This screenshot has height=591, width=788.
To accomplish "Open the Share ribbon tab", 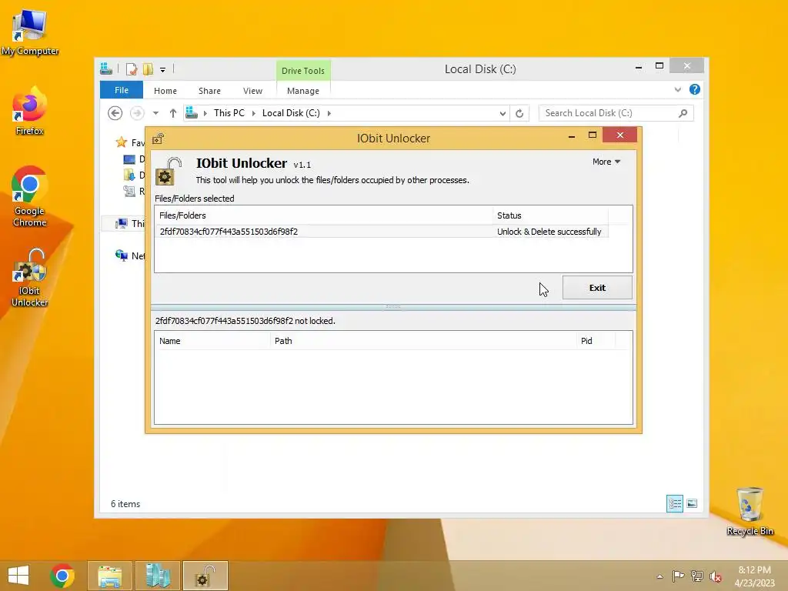I will (209, 91).
